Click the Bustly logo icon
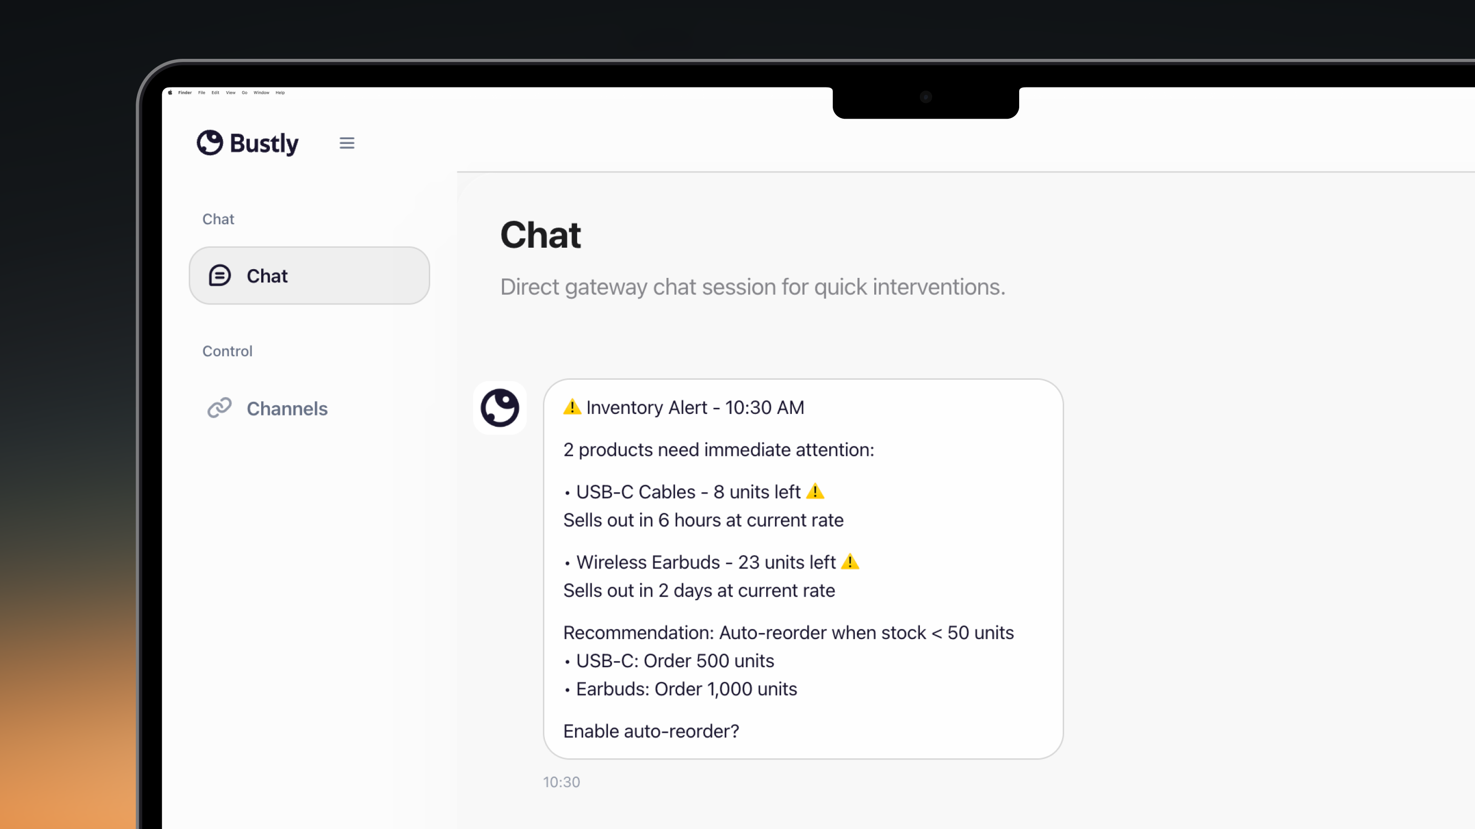The height and width of the screenshot is (829, 1475). pos(209,142)
